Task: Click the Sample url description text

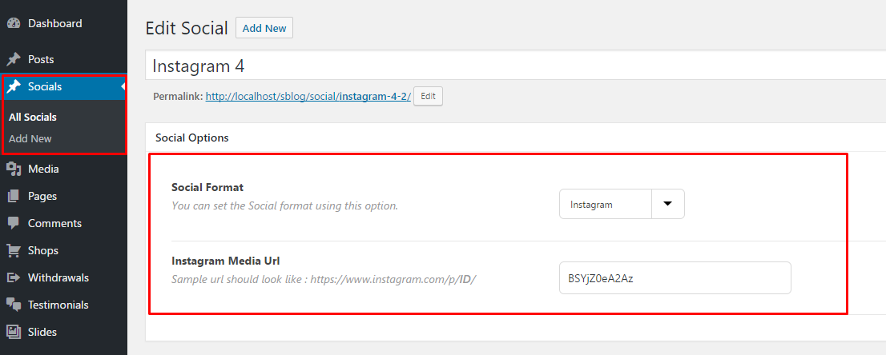Action: click(324, 279)
